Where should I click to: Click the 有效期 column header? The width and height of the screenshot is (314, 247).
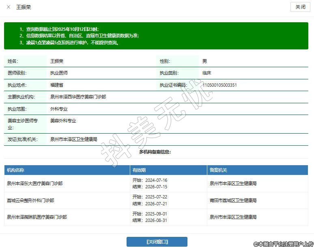tap(139, 170)
